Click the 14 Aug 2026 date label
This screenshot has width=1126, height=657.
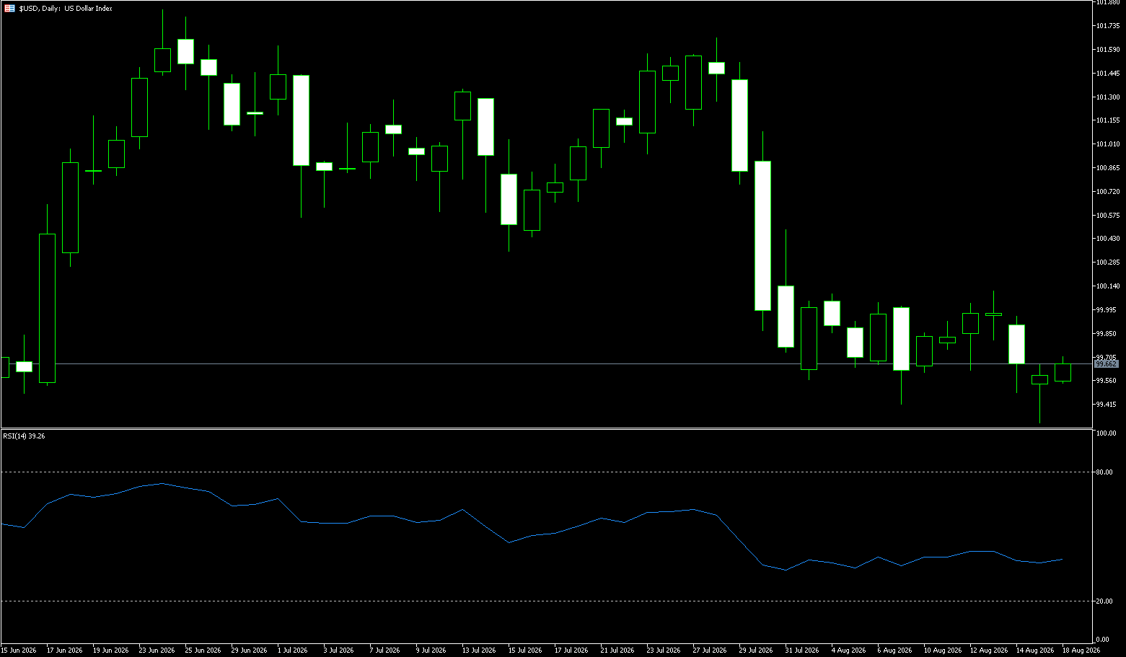1035,651
